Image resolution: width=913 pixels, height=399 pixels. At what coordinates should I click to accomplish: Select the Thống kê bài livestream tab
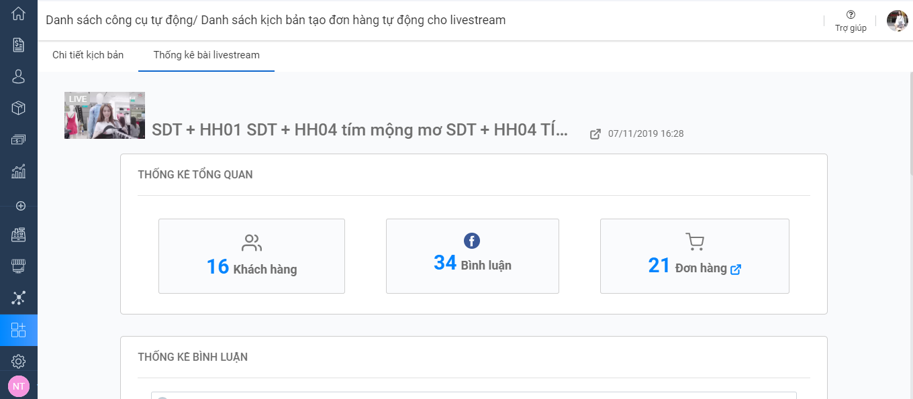tap(206, 55)
